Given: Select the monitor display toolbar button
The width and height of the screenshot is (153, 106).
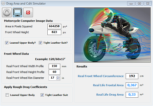Looking at the screenshot, I should click(17, 12).
